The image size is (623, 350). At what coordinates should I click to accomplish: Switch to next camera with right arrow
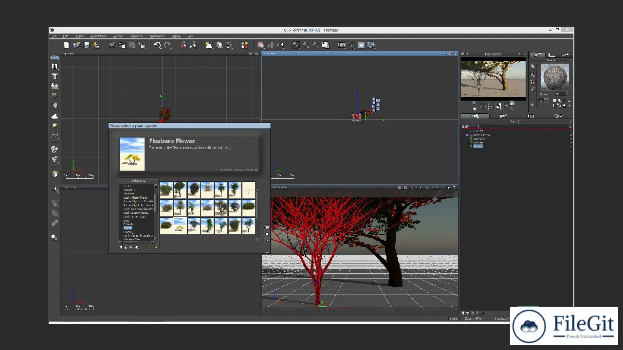pyautogui.click(x=519, y=54)
